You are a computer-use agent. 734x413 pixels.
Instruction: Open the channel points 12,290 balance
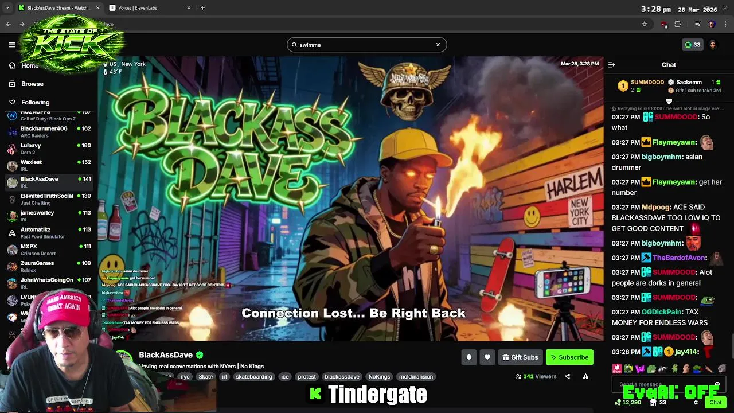click(628, 403)
